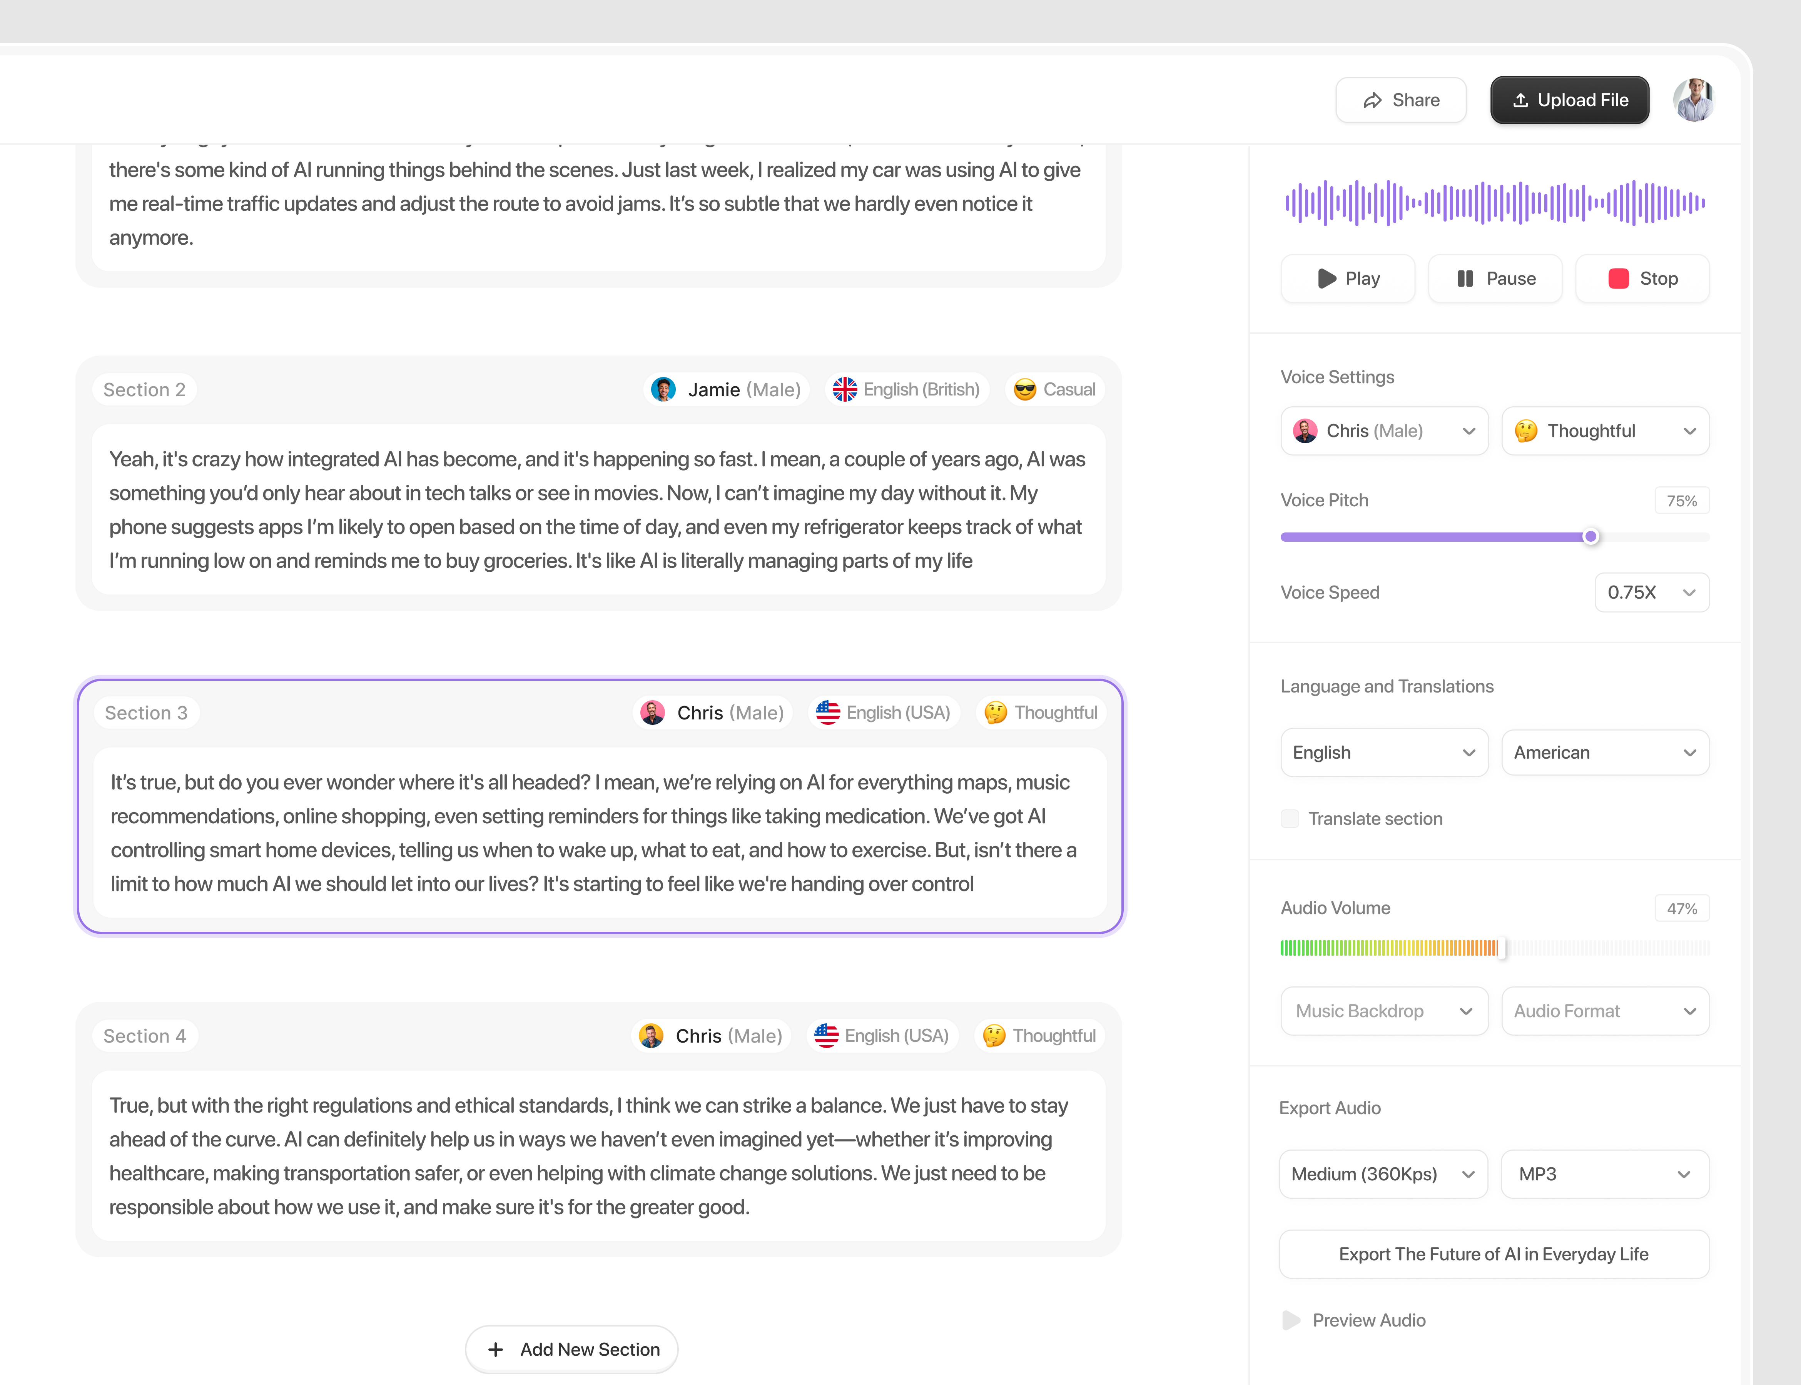Click Chris avatar in Voice Settings dropdown
Screen dimensions: 1801x1385
point(1305,431)
